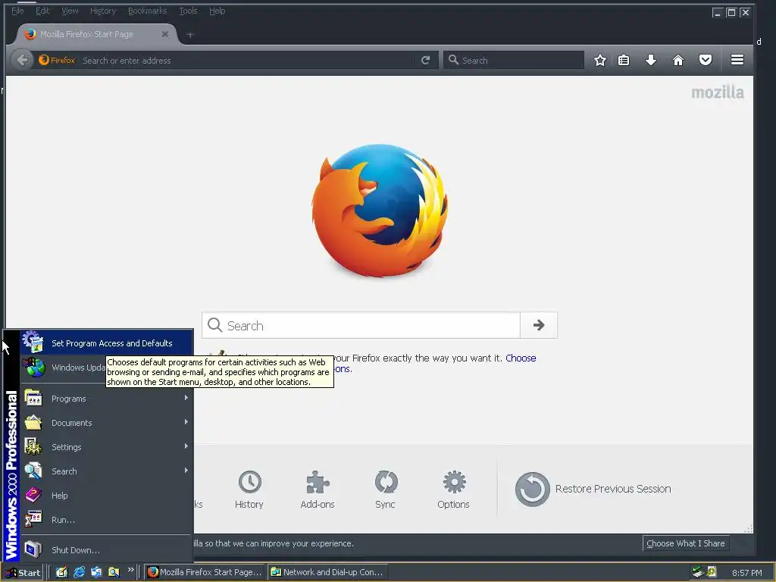Expand the Quick Launch overflow chevron
The height and width of the screenshot is (582, 776).
point(130,570)
